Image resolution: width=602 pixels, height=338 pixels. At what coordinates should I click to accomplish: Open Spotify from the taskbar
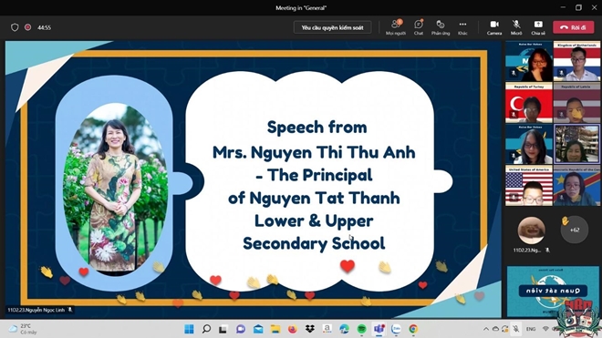(x=362, y=329)
